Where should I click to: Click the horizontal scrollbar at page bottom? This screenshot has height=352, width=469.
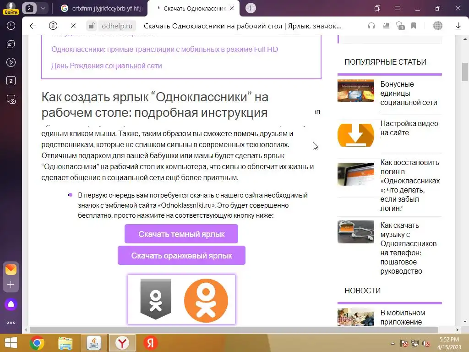234,330
